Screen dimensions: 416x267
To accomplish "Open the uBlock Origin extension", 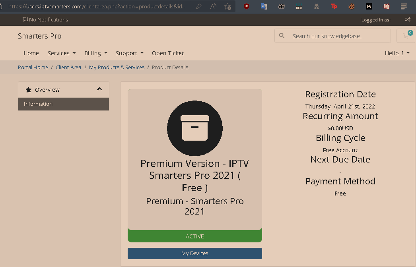I will [247, 6].
